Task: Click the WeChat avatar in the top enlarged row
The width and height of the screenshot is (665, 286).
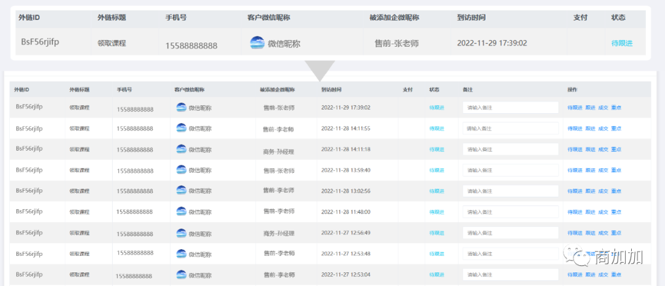Action: point(257,43)
